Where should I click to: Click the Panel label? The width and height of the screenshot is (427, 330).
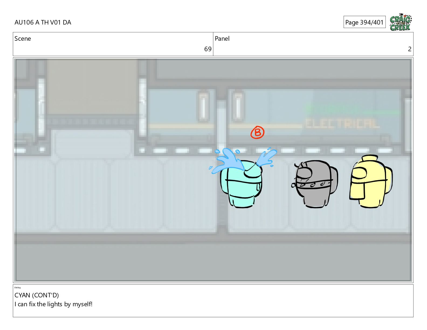(222, 39)
